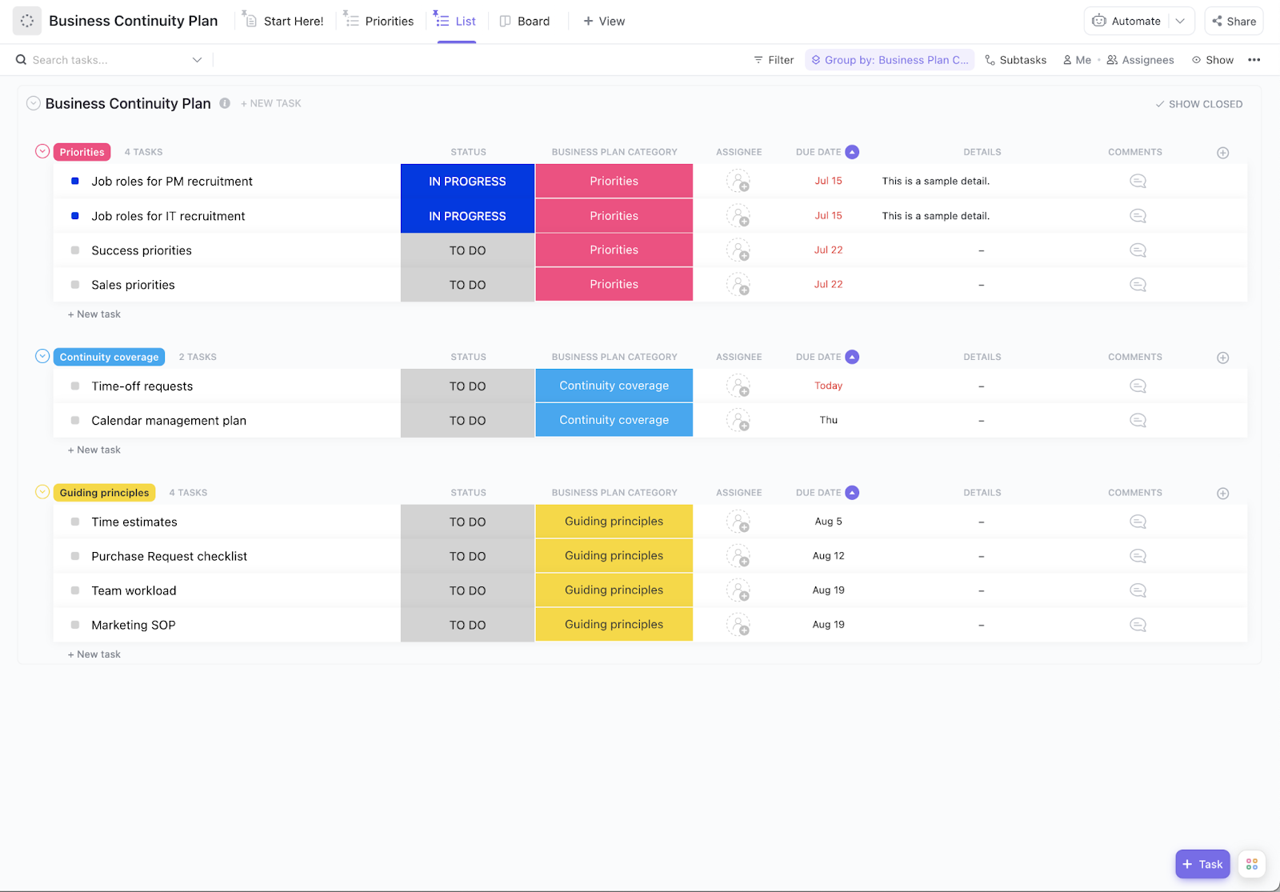Open the Filter options
Viewport: 1280px width, 892px height.
coord(772,59)
